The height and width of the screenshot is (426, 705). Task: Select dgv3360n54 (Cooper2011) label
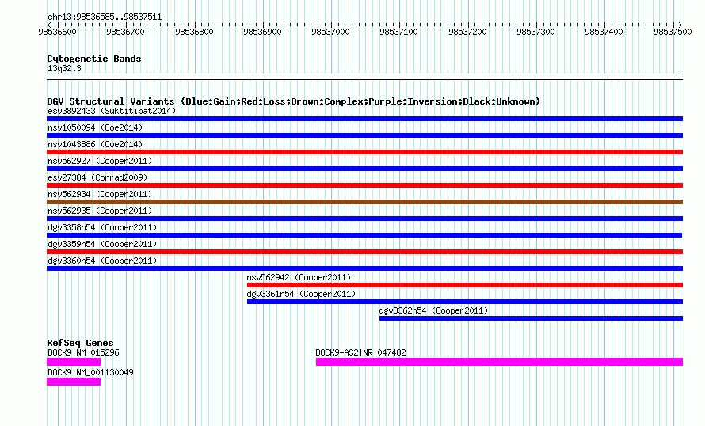(102, 261)
